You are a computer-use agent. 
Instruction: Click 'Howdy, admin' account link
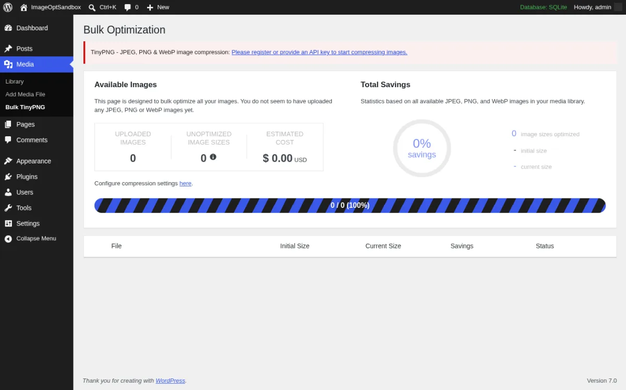tap(593, 7)
